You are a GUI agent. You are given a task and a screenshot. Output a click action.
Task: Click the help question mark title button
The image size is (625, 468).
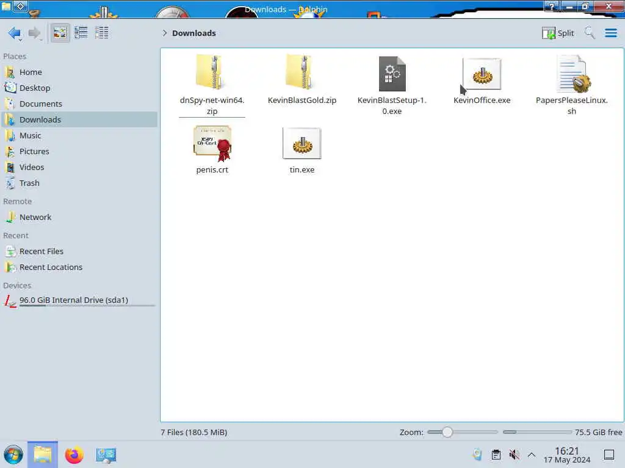tap(552, 6)
